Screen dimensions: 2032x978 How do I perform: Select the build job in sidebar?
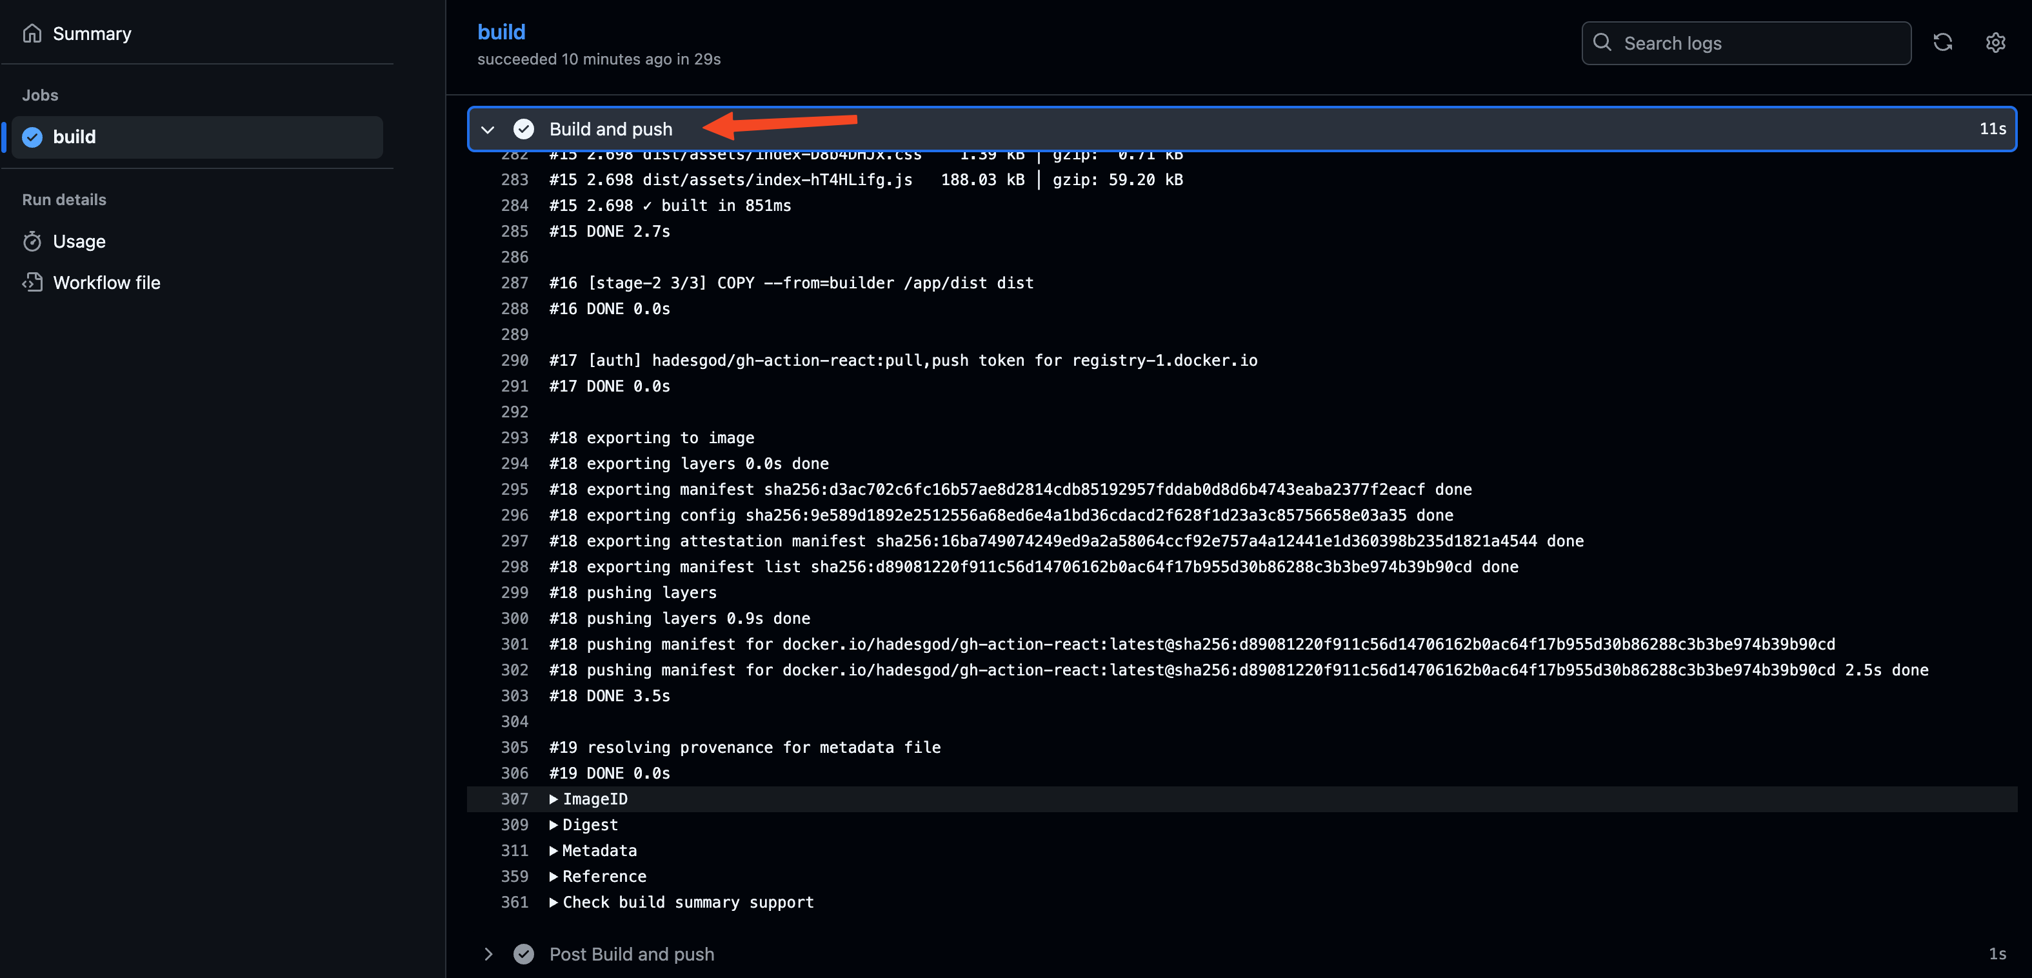pyautogui.click(x=197, y=137)
